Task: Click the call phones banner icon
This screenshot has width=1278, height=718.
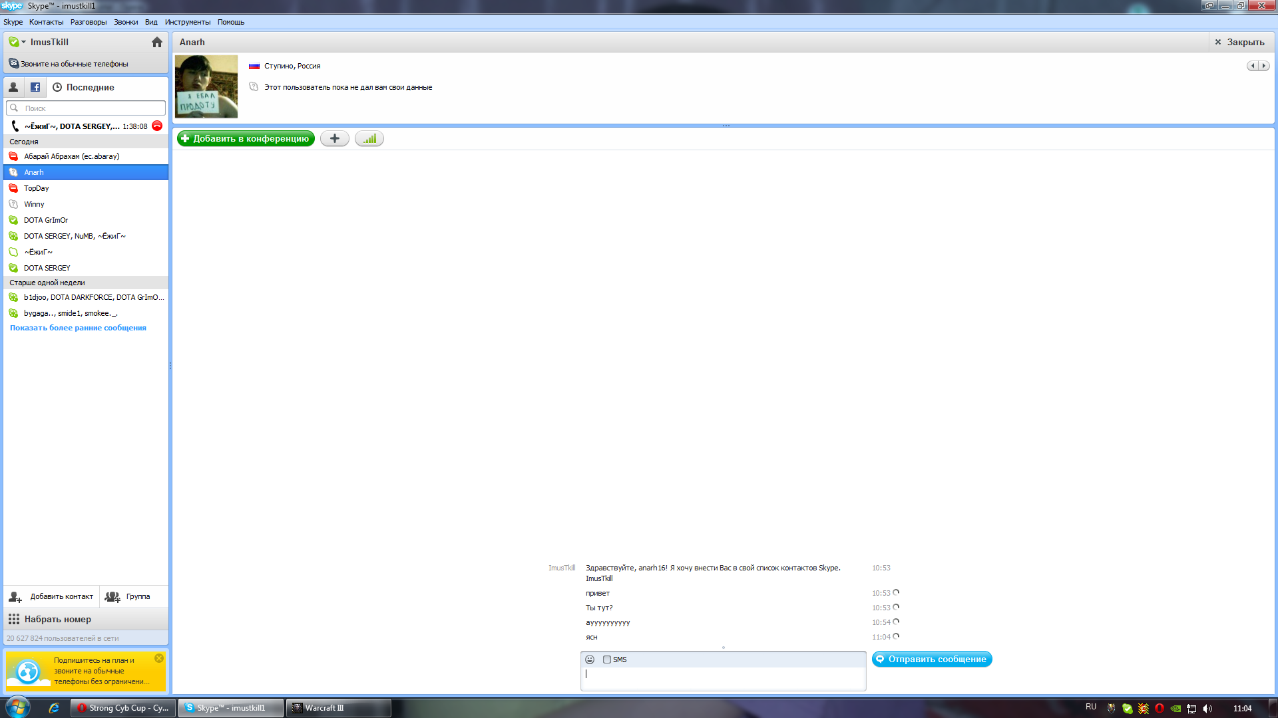Action: click(x=13, y=64)
